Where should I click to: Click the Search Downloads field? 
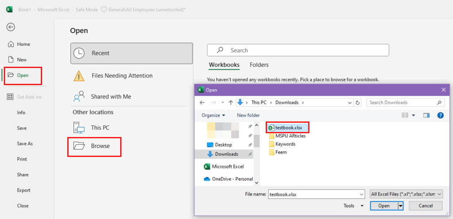(405, 102)
